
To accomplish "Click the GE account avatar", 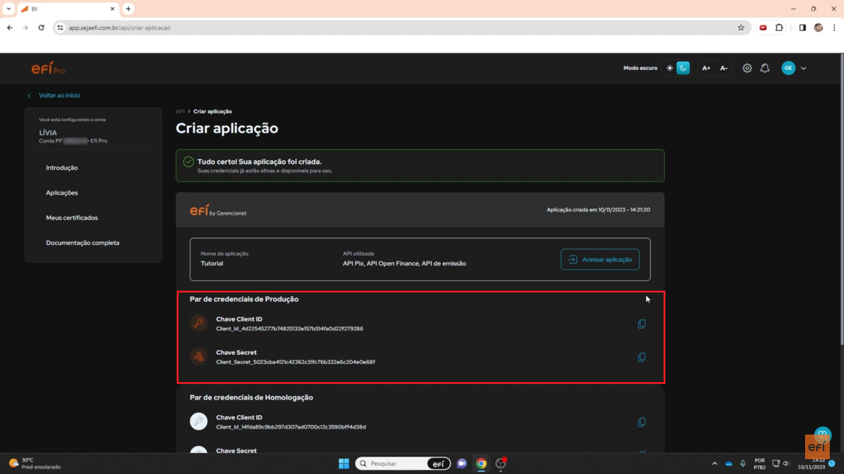I will pyautogui.click(x=788, y=68).
